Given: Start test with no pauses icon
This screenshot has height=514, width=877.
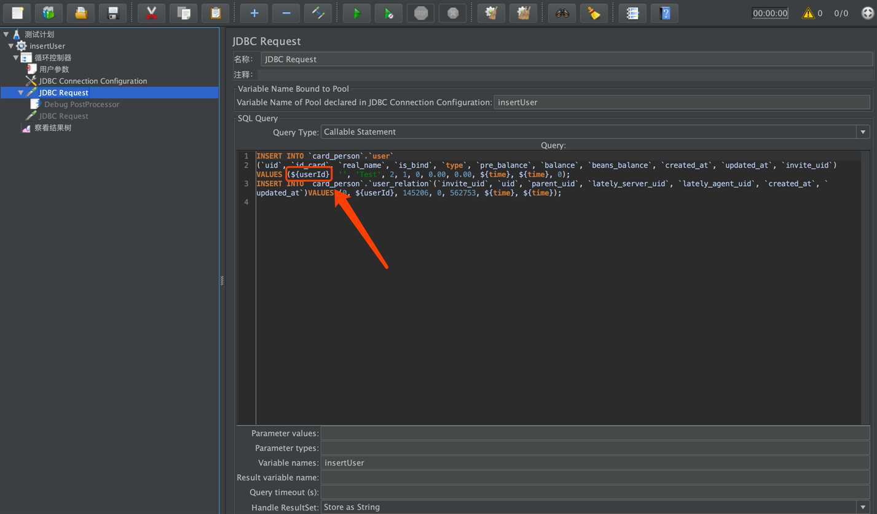Looking at the screenshot, I should (x=388, y=13).
